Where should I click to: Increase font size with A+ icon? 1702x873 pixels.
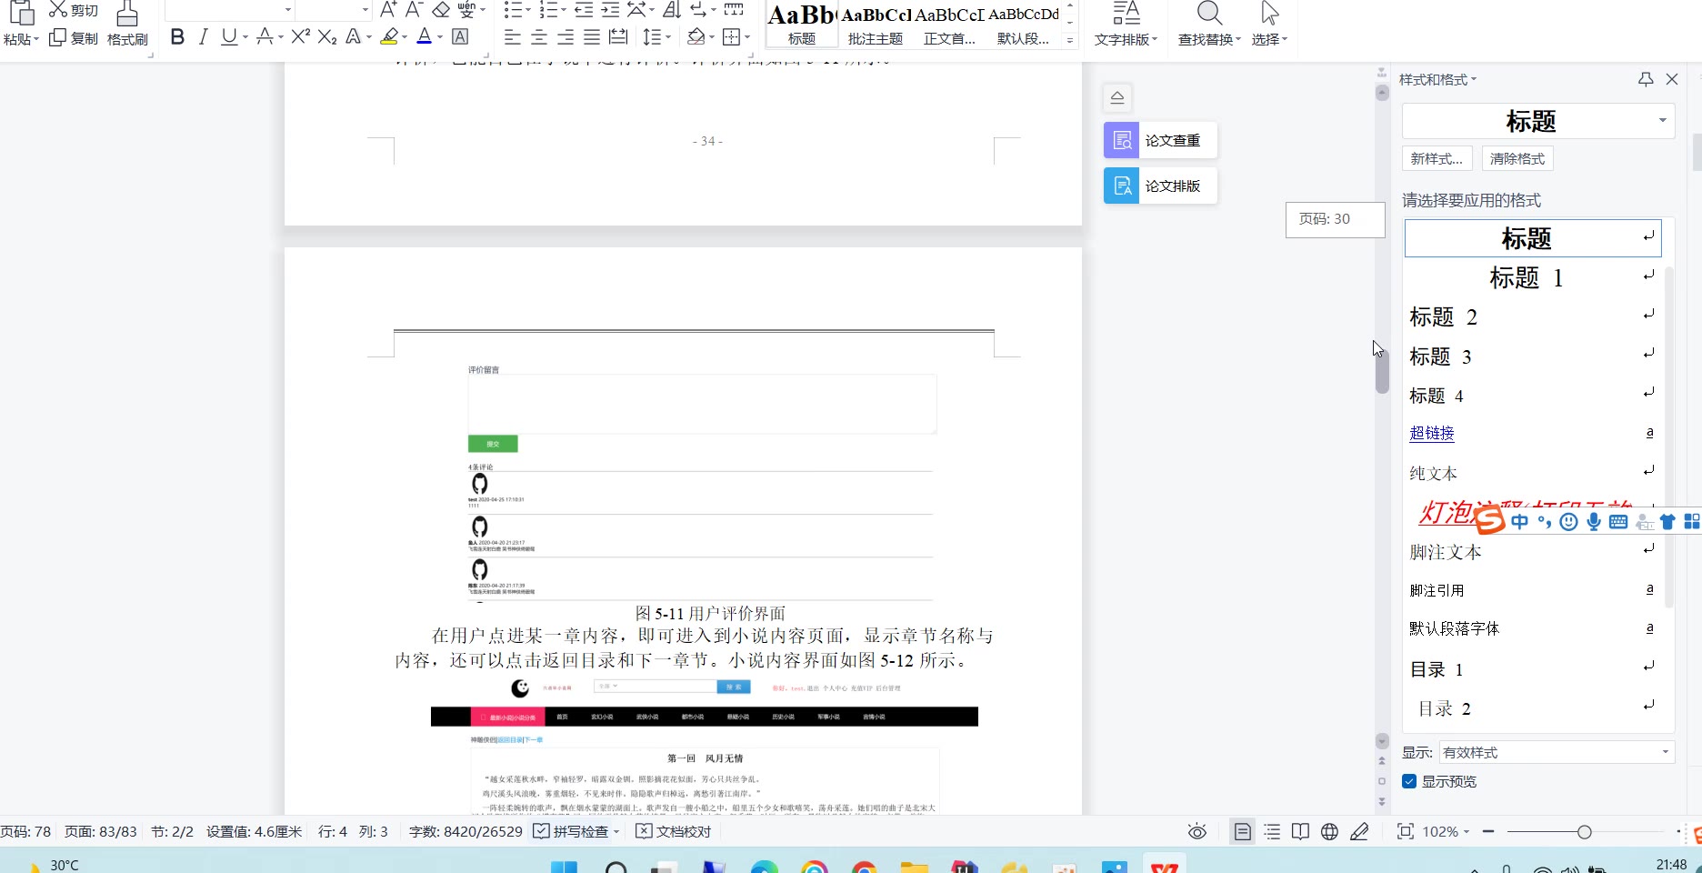[x=388, y=10]
